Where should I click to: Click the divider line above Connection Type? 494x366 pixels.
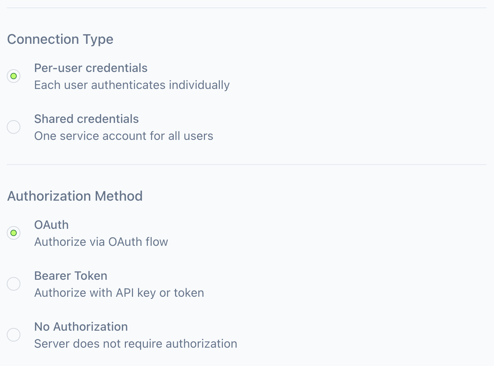246,8
